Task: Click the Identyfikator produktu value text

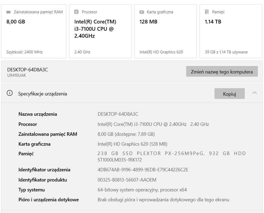Action: 127,180
